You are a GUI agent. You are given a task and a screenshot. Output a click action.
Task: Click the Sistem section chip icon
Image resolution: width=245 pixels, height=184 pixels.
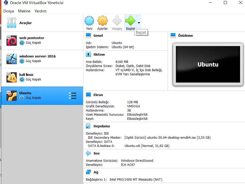[x=88, y=54]
